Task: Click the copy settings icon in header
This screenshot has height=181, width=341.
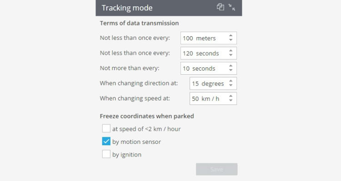Action: [221, 7]
